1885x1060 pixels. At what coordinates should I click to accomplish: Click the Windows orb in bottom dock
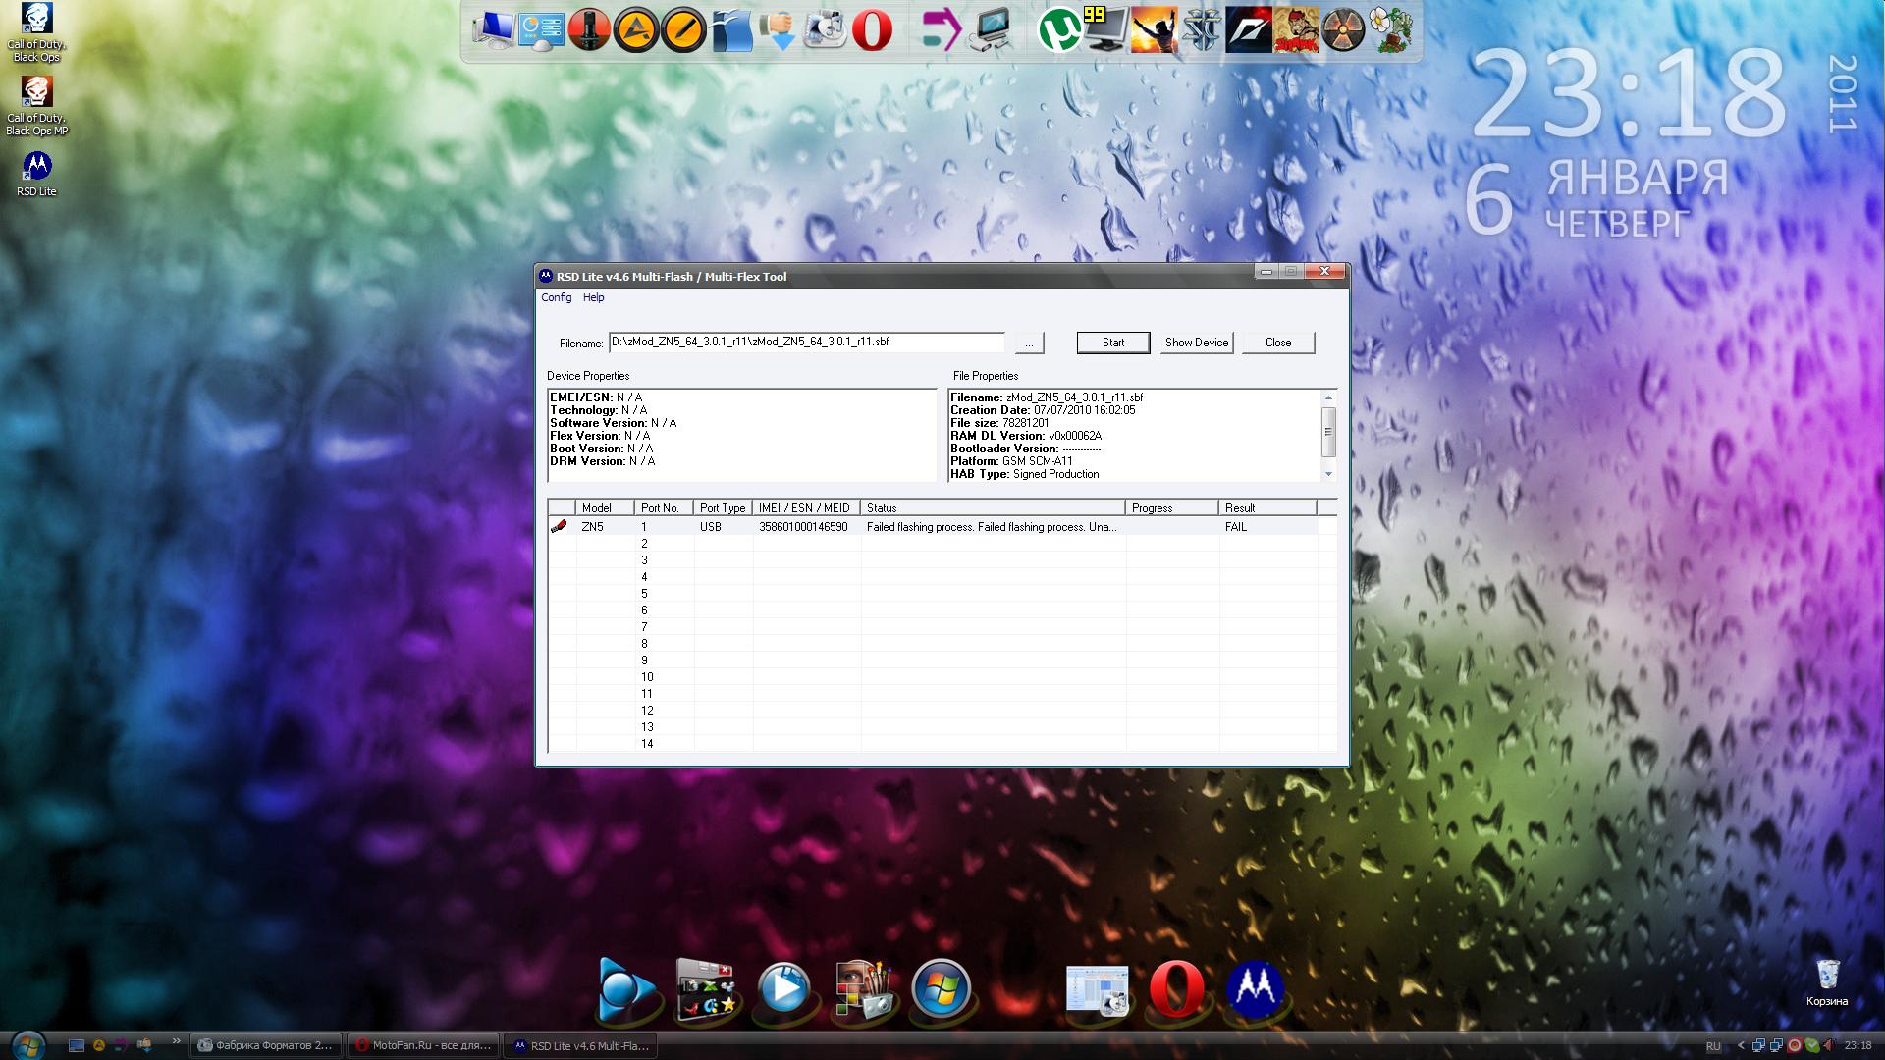coord(941,988)
